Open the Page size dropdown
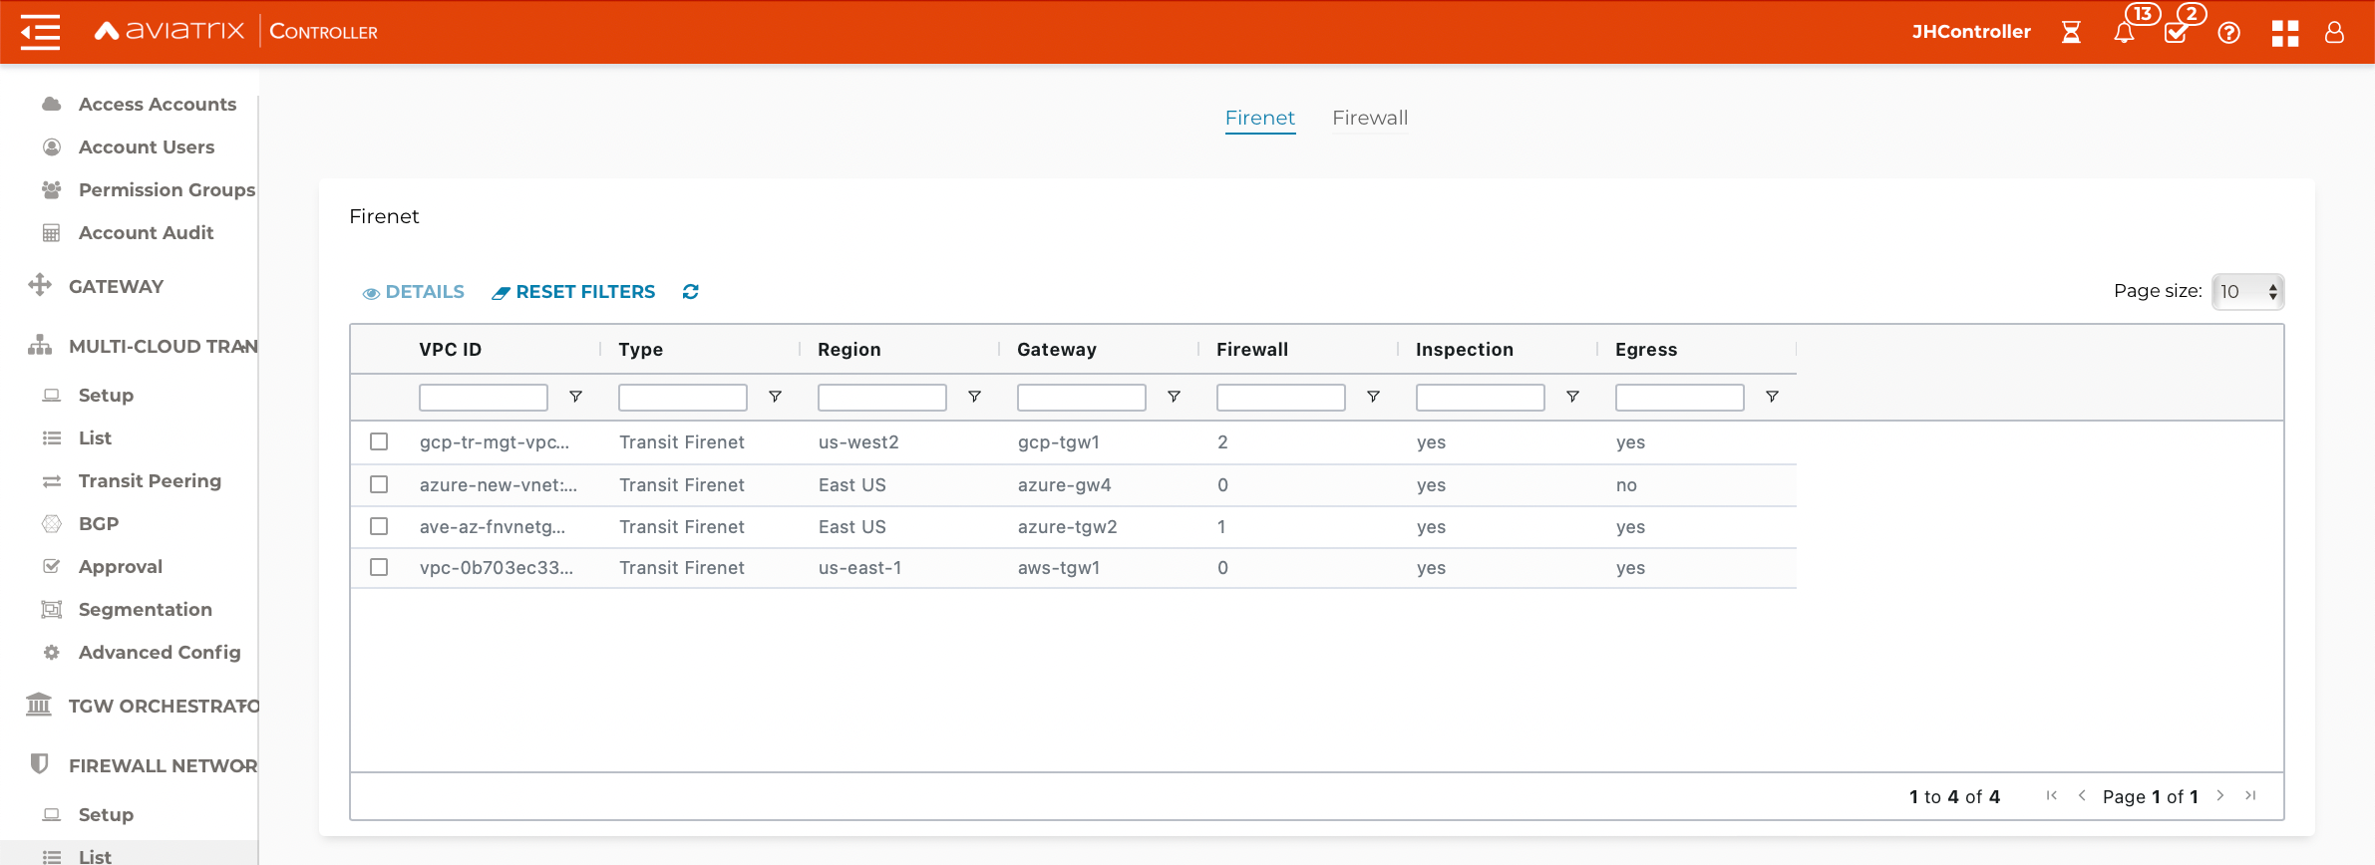 (x=2247, y=292)
